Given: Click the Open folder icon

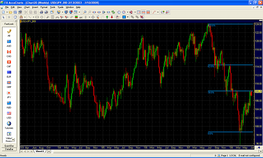Looking at the screenshot, I should [x=11, y=12].
